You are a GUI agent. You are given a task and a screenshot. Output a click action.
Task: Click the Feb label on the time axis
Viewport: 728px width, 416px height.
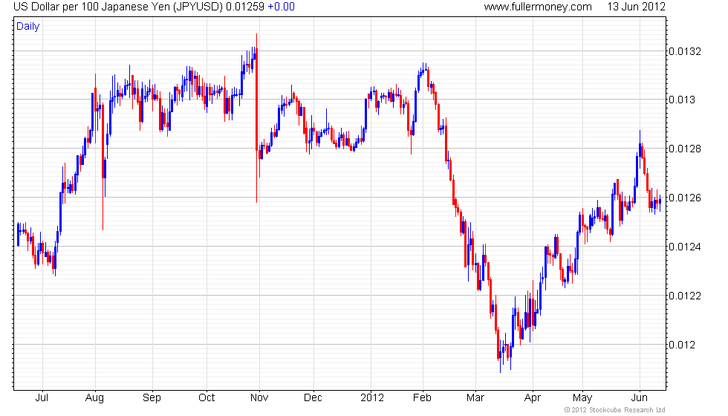coord(423,398)
